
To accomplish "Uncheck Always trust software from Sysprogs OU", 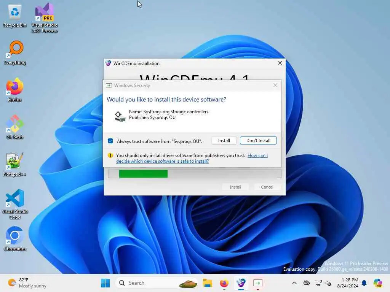I will tap(110, 141).
